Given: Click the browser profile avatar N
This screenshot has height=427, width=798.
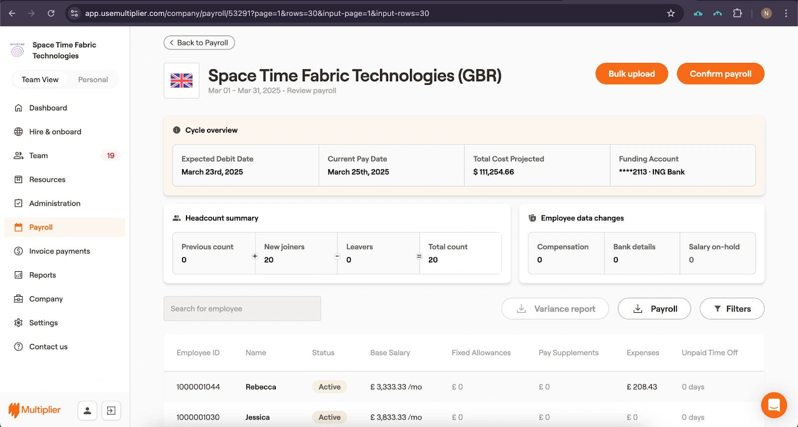Looking at the screenshot, I should [767, 13].
